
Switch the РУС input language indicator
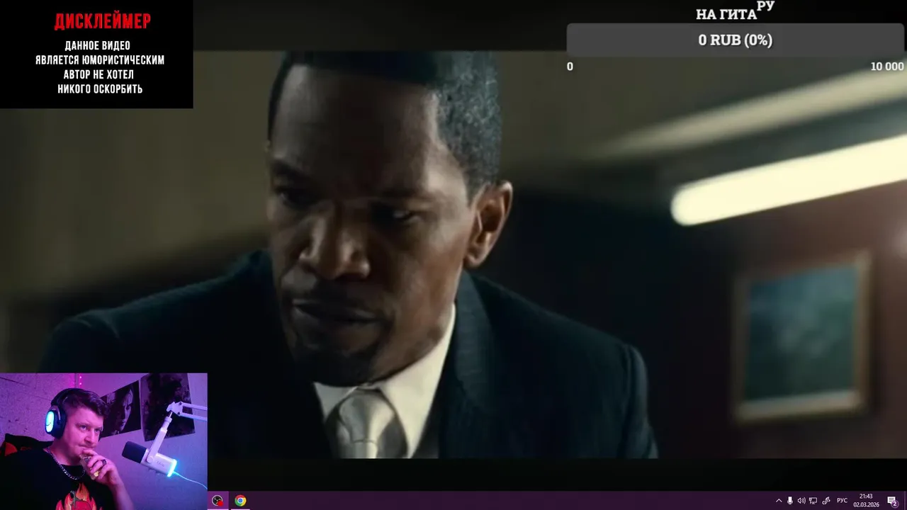tap(842, 501)
